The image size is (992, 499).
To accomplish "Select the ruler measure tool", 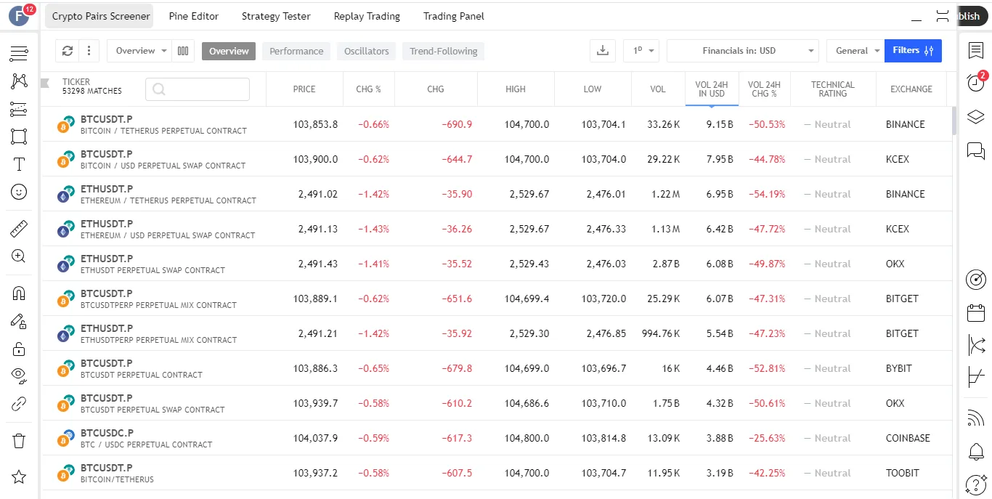I will click(x=19, y=230).
